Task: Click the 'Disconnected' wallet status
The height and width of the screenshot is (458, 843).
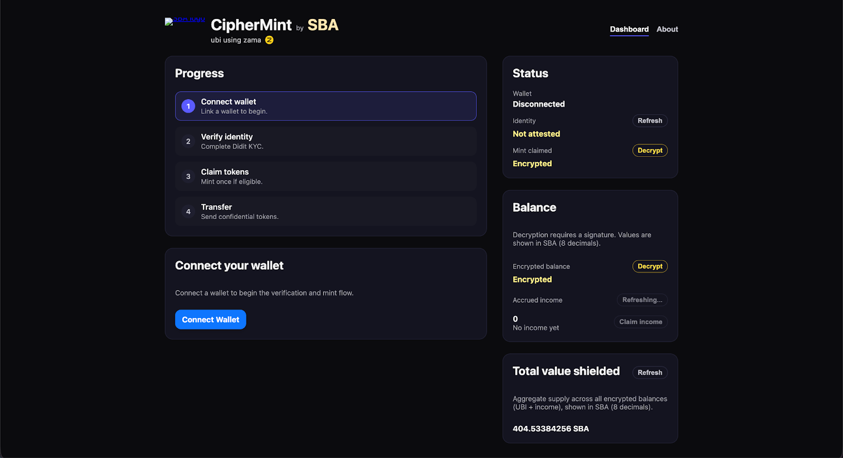Action: pyautogui.click(x=538, y=104)
